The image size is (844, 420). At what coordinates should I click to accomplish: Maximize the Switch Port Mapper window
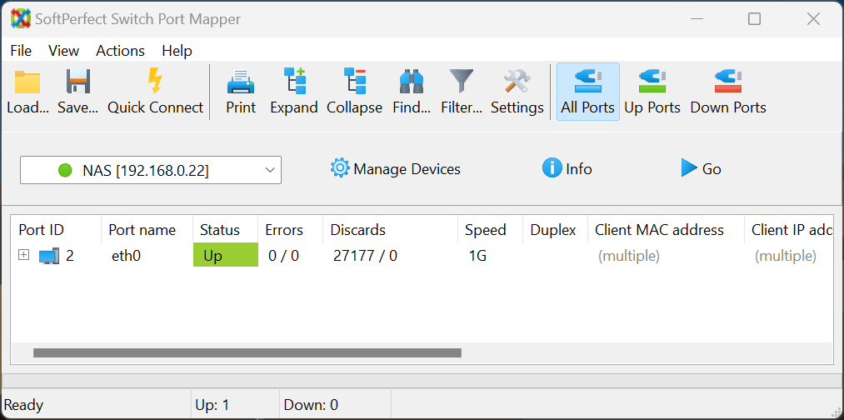[754, 19]
